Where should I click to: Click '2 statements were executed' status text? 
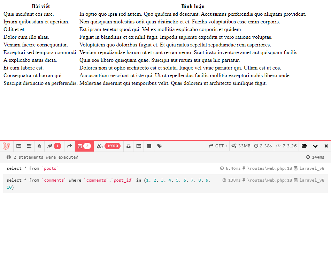point(46,157)
